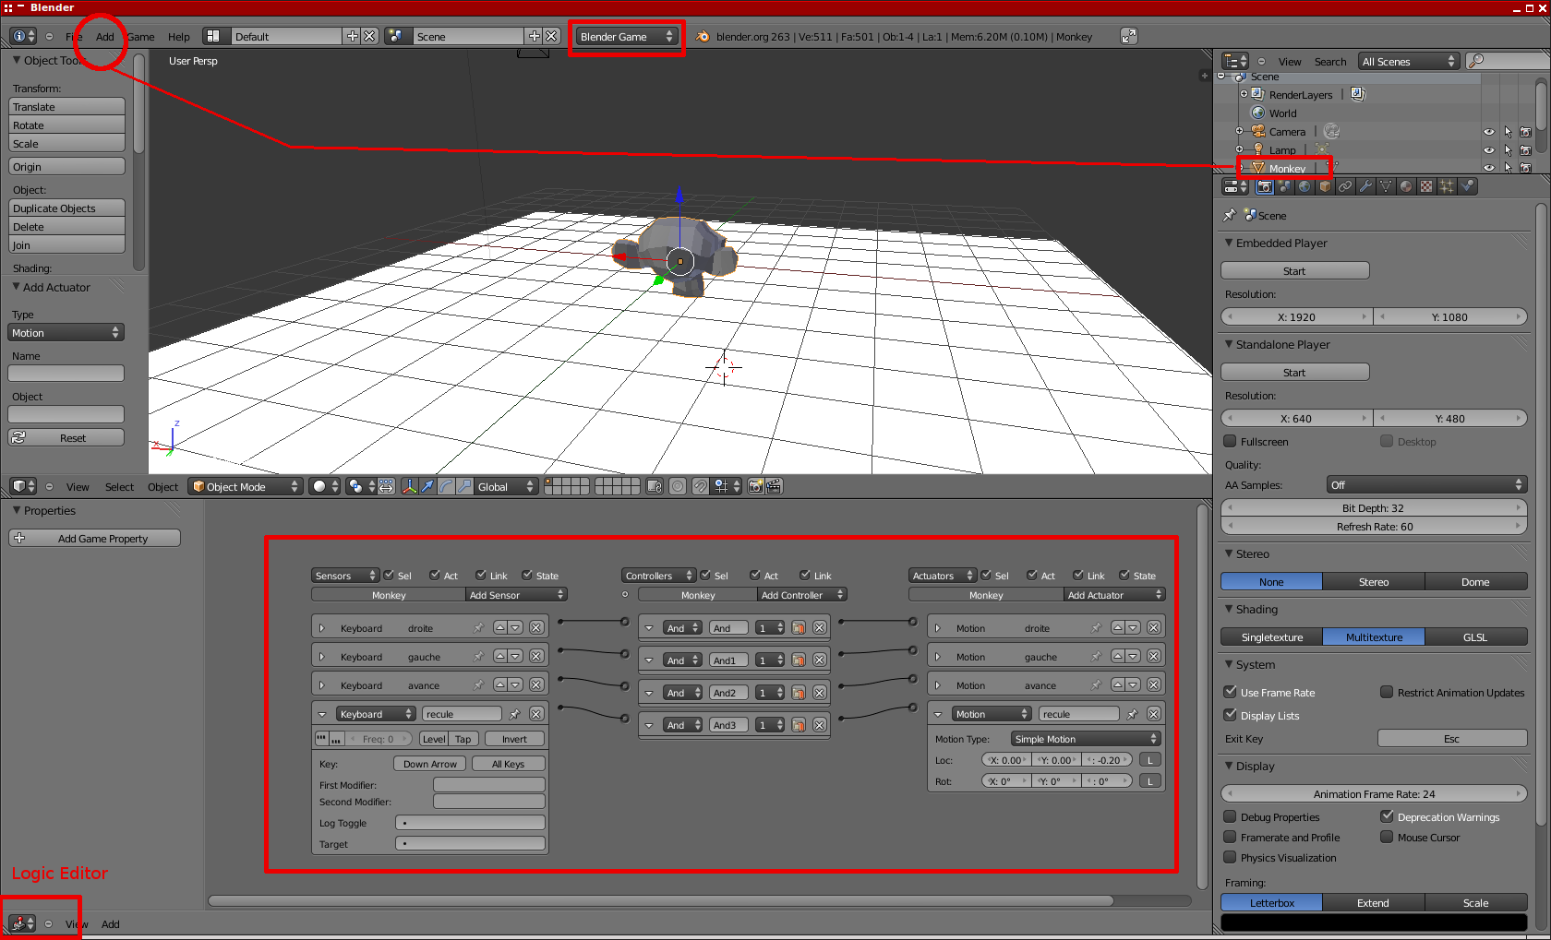Open the AA Samples Off dropdown
Image resolution: width=1551 pixels, height=940 pixels.
coord(1426,485)
